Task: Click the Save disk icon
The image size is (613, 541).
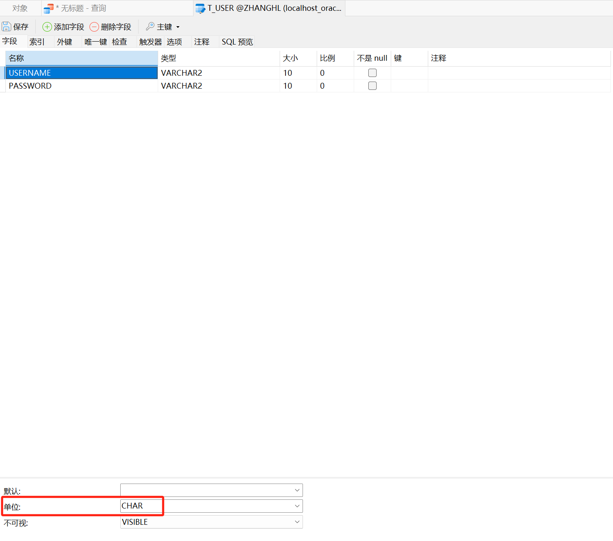Action: (7, 27)
